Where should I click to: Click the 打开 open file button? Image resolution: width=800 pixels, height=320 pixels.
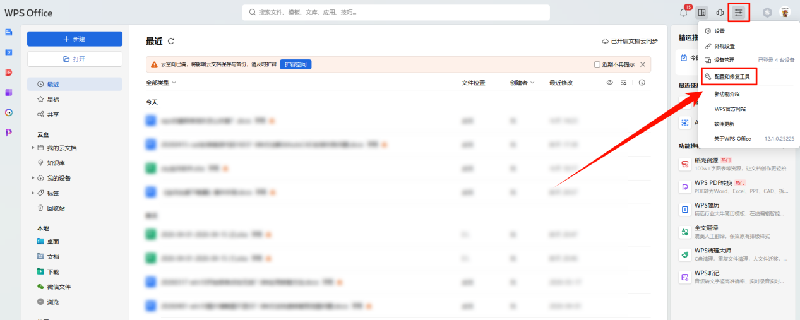tap(75, 59)
